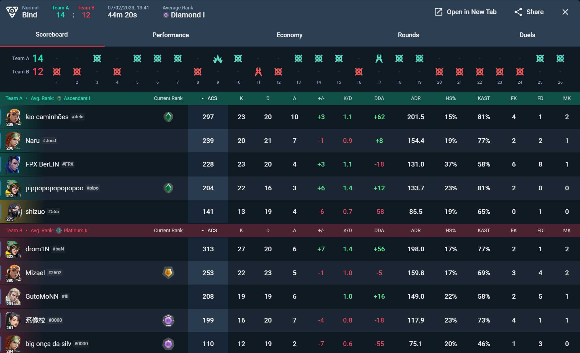Click 系像校 diamond rank icon
580x353 pixels.
(x=168, y=320)
